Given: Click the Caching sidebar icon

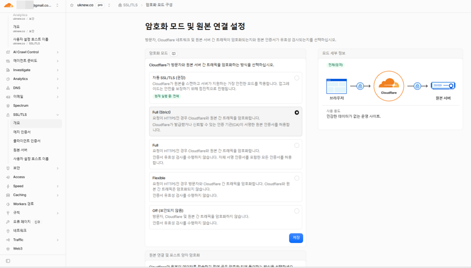Looking at the screenshot, I should click(x=9, y=195).
